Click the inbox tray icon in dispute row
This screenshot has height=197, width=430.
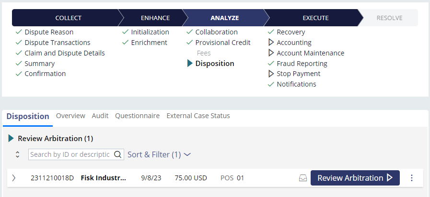tap(302, 178)
